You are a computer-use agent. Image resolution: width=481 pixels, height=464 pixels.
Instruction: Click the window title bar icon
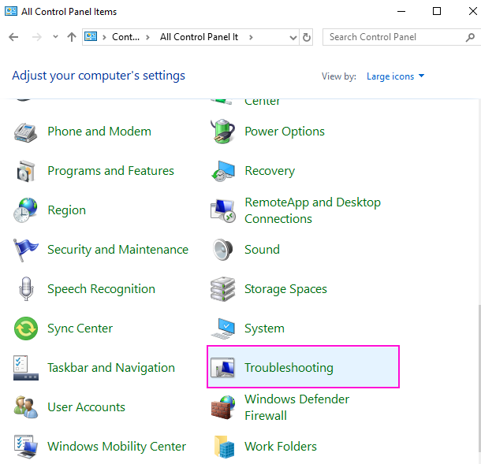coord(11,11)
